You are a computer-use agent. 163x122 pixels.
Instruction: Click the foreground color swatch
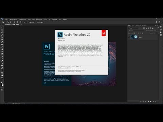[x=2, y=84]
